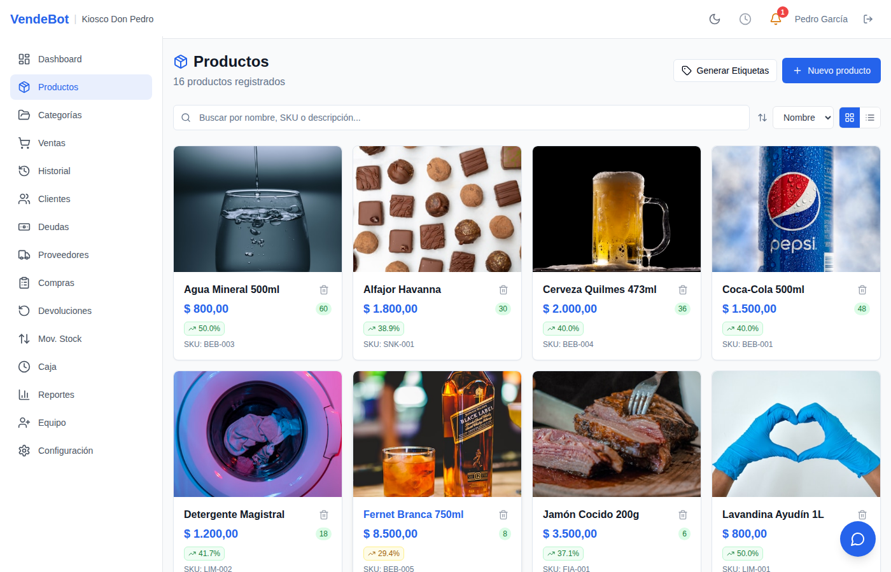Open Categorías in sidebar
891x572 pixels.
click(x=81, y=115)
